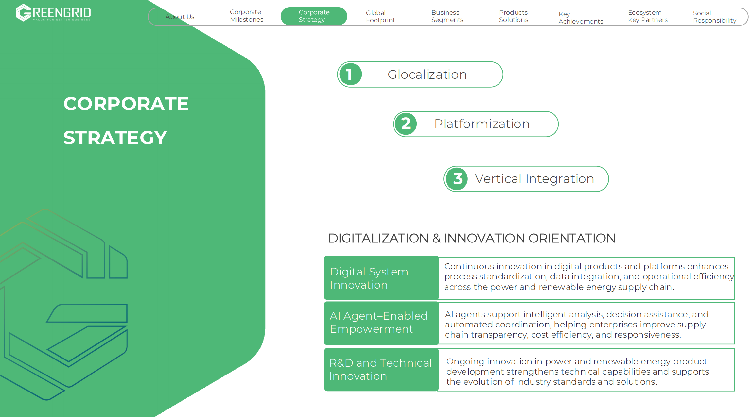The width and height of the screenshot is (753, 417).
Task: Click the GreenGrid logo
Action: (x=53, y=13)
